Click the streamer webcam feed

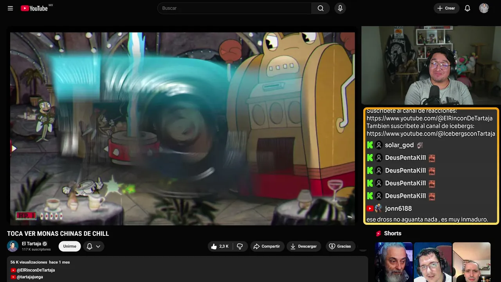coord(431,65)
